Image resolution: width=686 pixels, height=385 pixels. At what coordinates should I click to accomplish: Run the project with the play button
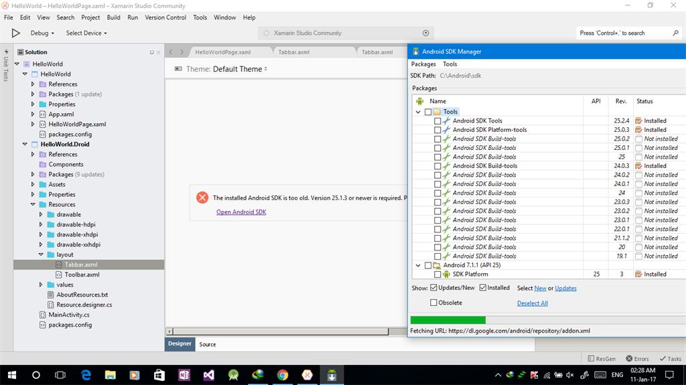(x=16, y=33)
